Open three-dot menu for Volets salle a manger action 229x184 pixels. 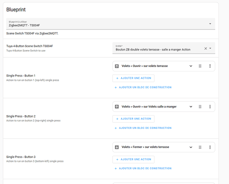(210, 107)
